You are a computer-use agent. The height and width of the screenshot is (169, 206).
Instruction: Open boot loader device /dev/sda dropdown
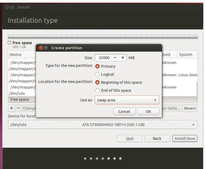[103, 125]
